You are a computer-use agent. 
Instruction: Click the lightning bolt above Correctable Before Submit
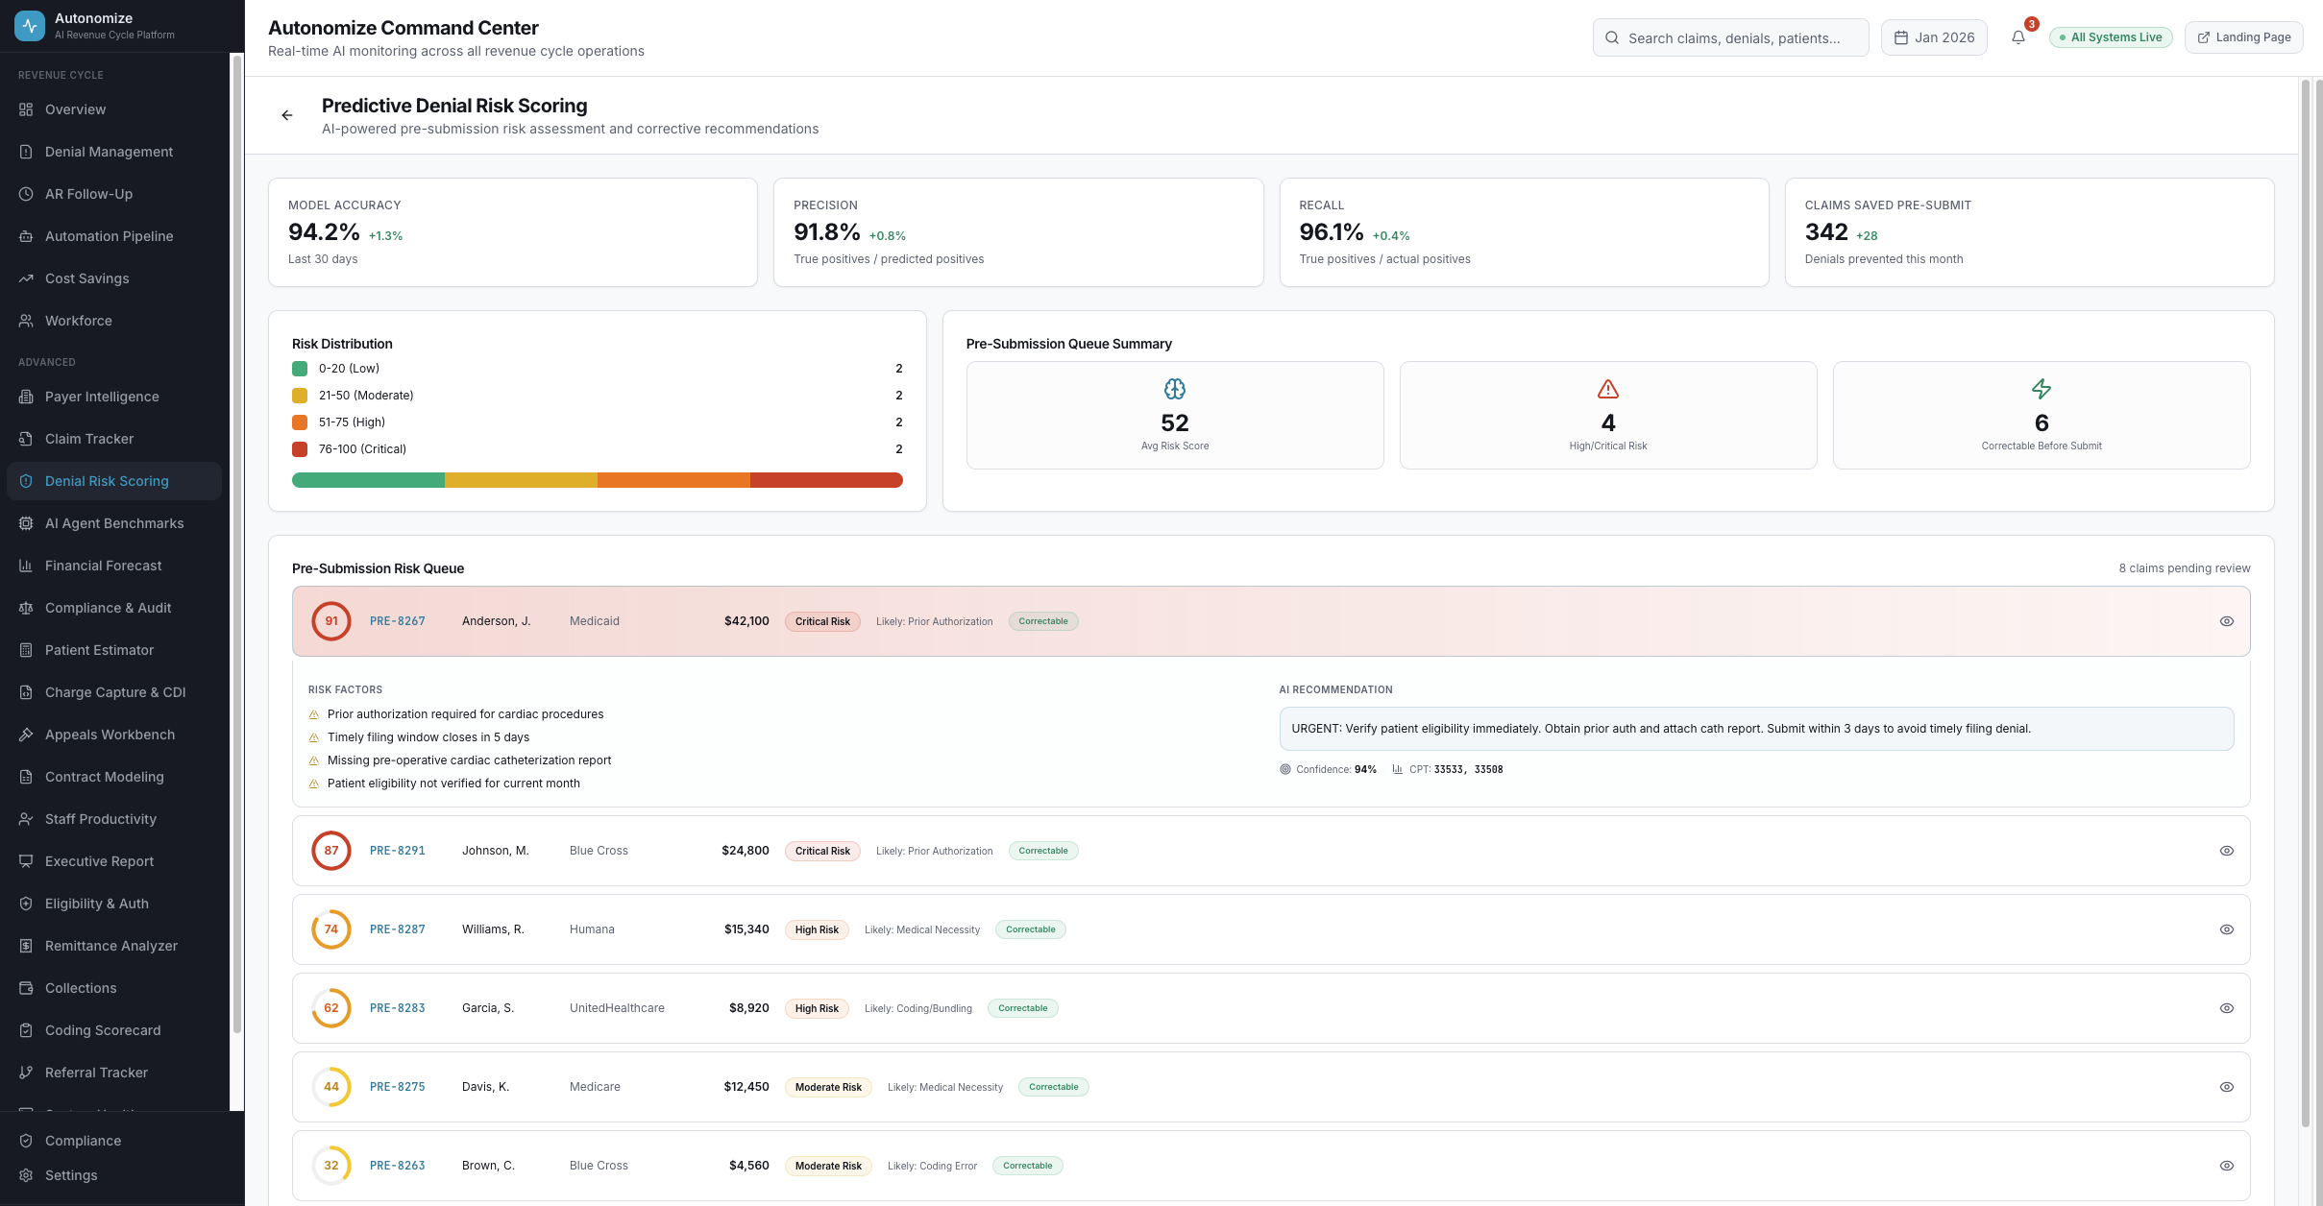[x=2041, y=389]
